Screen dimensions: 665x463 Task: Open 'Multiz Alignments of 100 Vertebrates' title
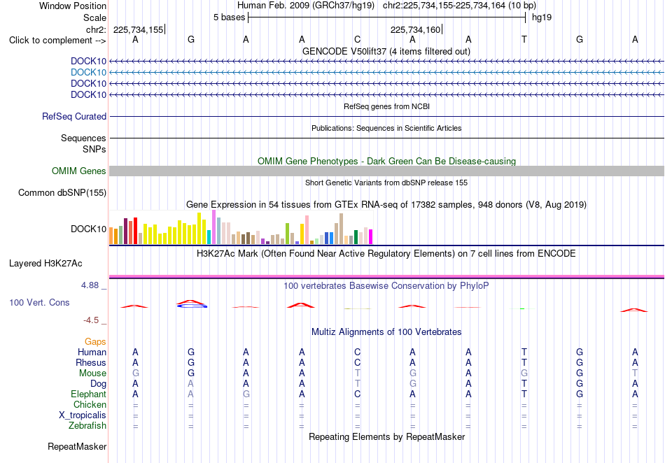point(386,332)
